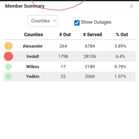
Task: Click the red Iredell status circle
Action: pos(9,56)
